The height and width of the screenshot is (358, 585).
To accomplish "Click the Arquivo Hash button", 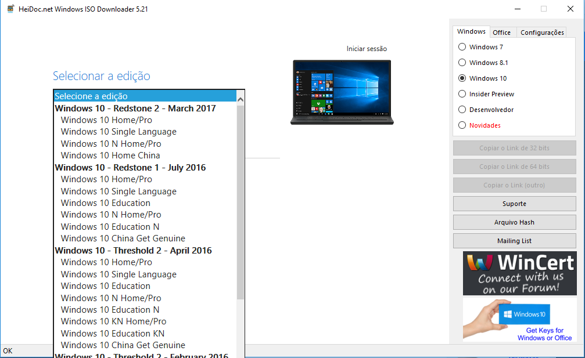I will (x=515, y=222).
